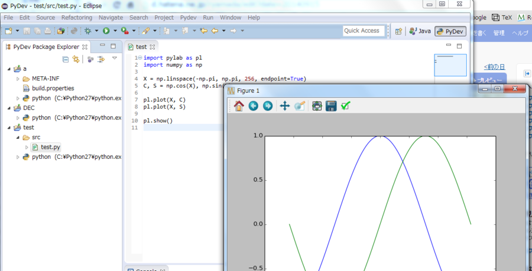Viewport: 532px width, 271px height.
Task: Click the grayed Save icon in Eclipse toolbar
Action: pyautogui.click(x=27, y=31)
